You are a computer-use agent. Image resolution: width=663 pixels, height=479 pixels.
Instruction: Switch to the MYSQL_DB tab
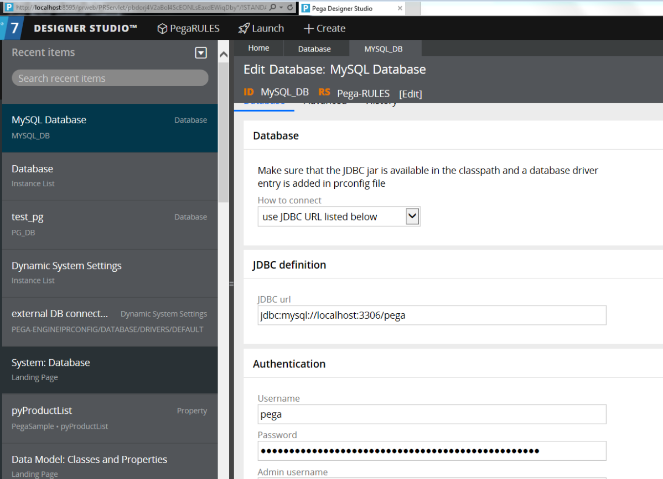[384, 49]
